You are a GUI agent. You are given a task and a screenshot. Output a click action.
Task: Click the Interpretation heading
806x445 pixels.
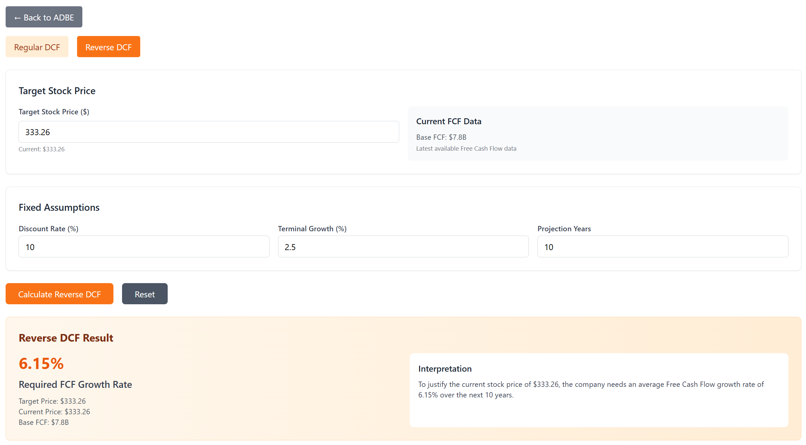(x=445, y=369)
